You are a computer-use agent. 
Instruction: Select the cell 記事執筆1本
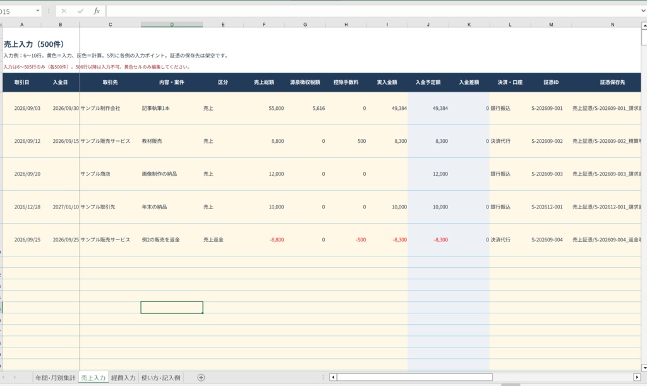[172, 109]
